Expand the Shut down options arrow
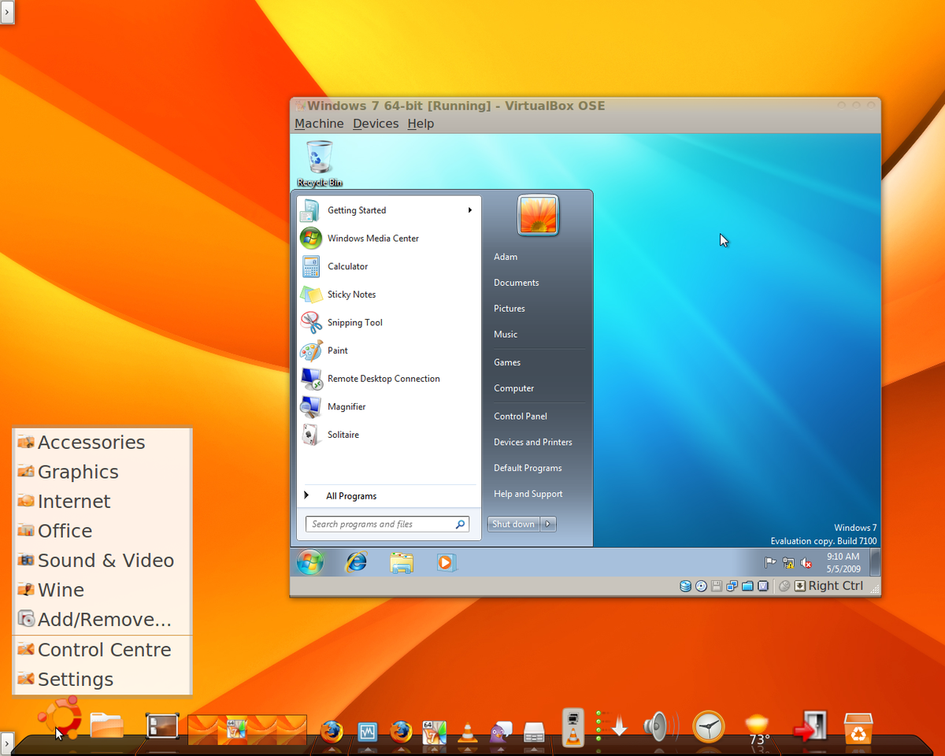 point(548,524)
